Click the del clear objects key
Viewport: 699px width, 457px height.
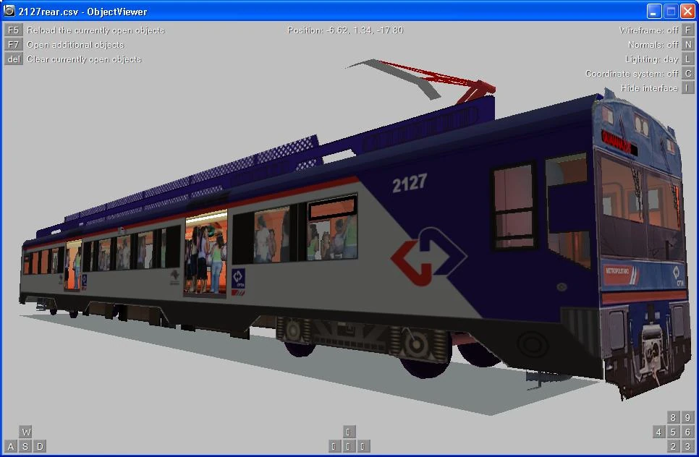click(13, 59)
